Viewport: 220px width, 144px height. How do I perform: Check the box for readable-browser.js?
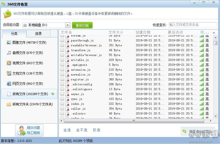[x=62, y=45]
